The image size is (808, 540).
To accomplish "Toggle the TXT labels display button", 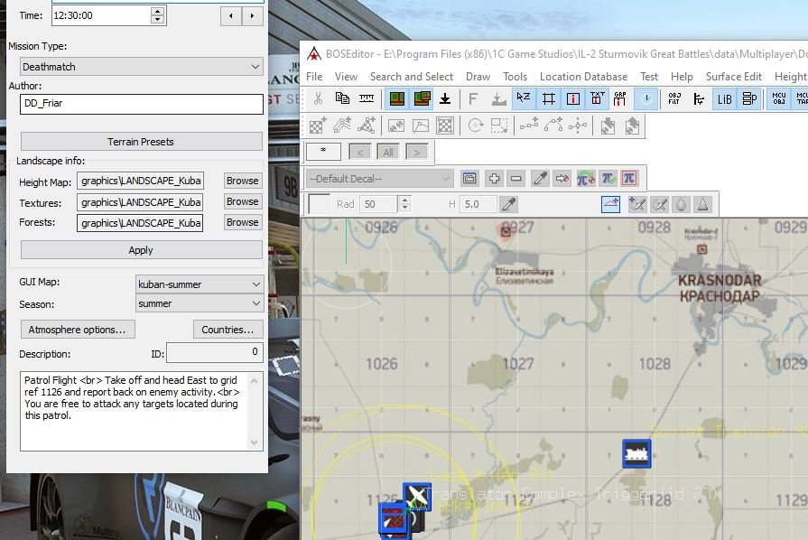I will pyautogui.click(x=597, y=98).
